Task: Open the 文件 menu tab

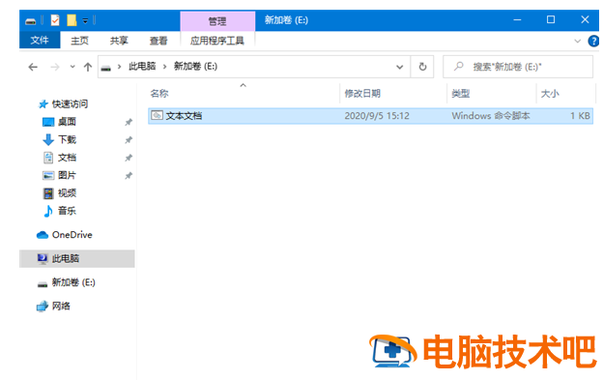Action: coord(40,40)
